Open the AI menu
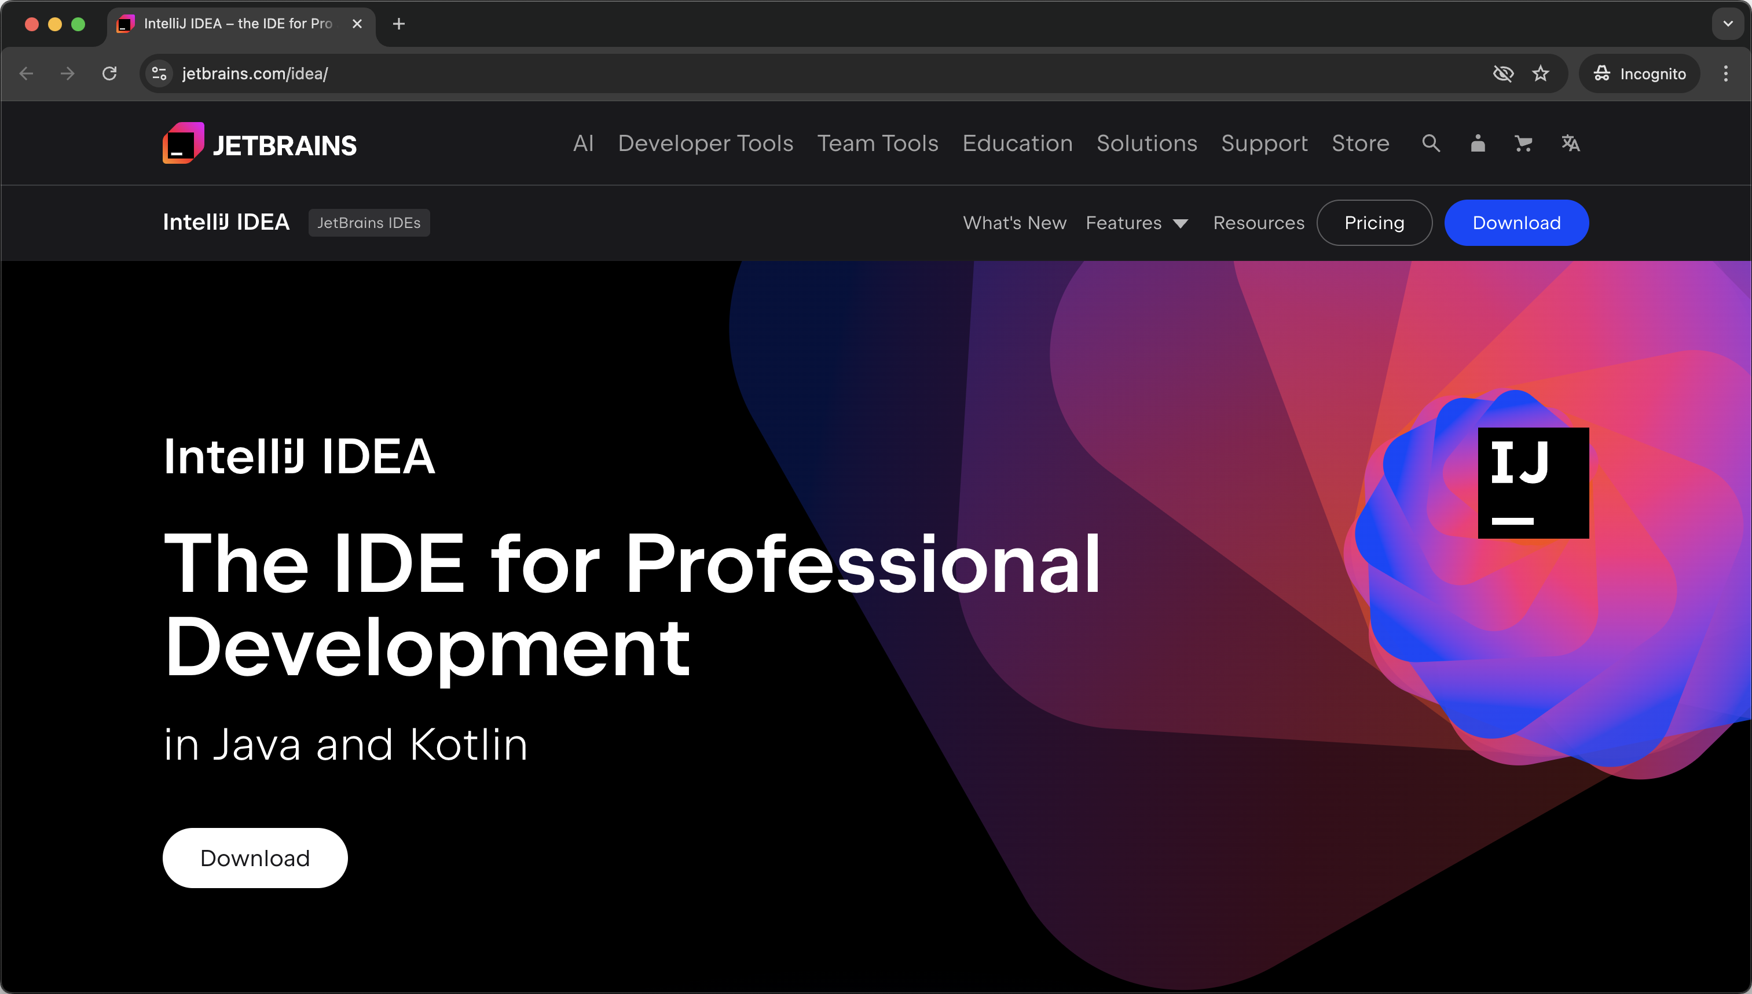1752x994 pixels. [x=583, y=143]
